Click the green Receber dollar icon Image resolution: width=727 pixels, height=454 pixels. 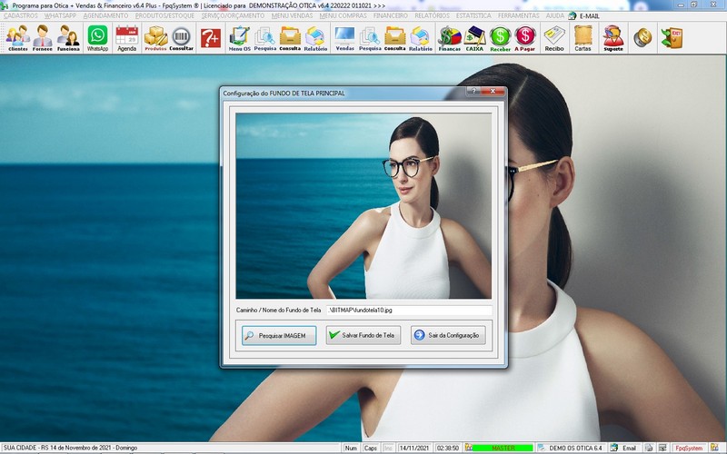[501, 38]
